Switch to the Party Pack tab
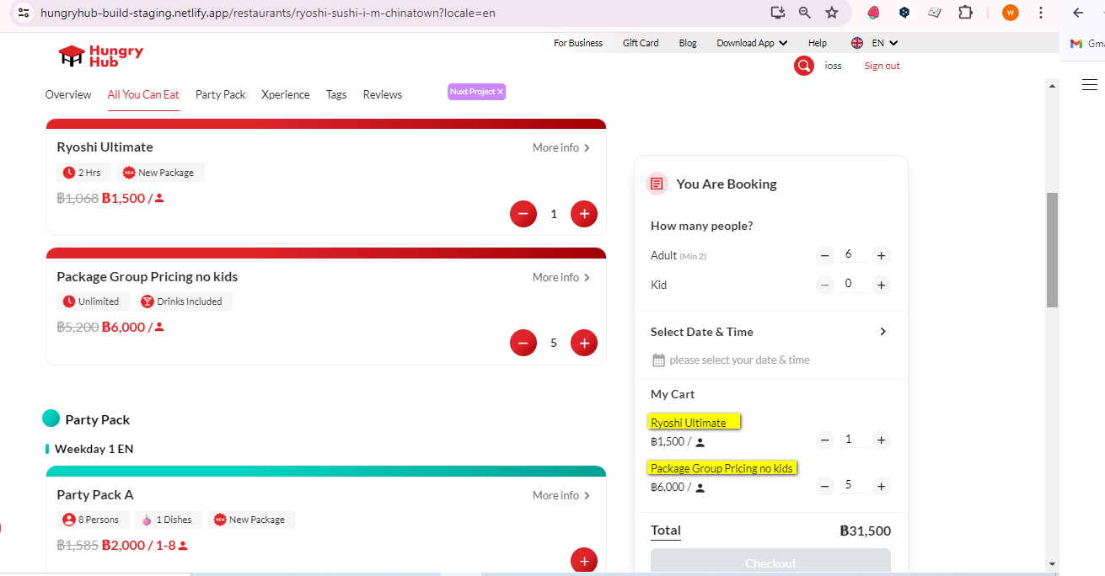Image resolution: width=1105 pixels, height=576 pixels. click(x=220, y=94)
